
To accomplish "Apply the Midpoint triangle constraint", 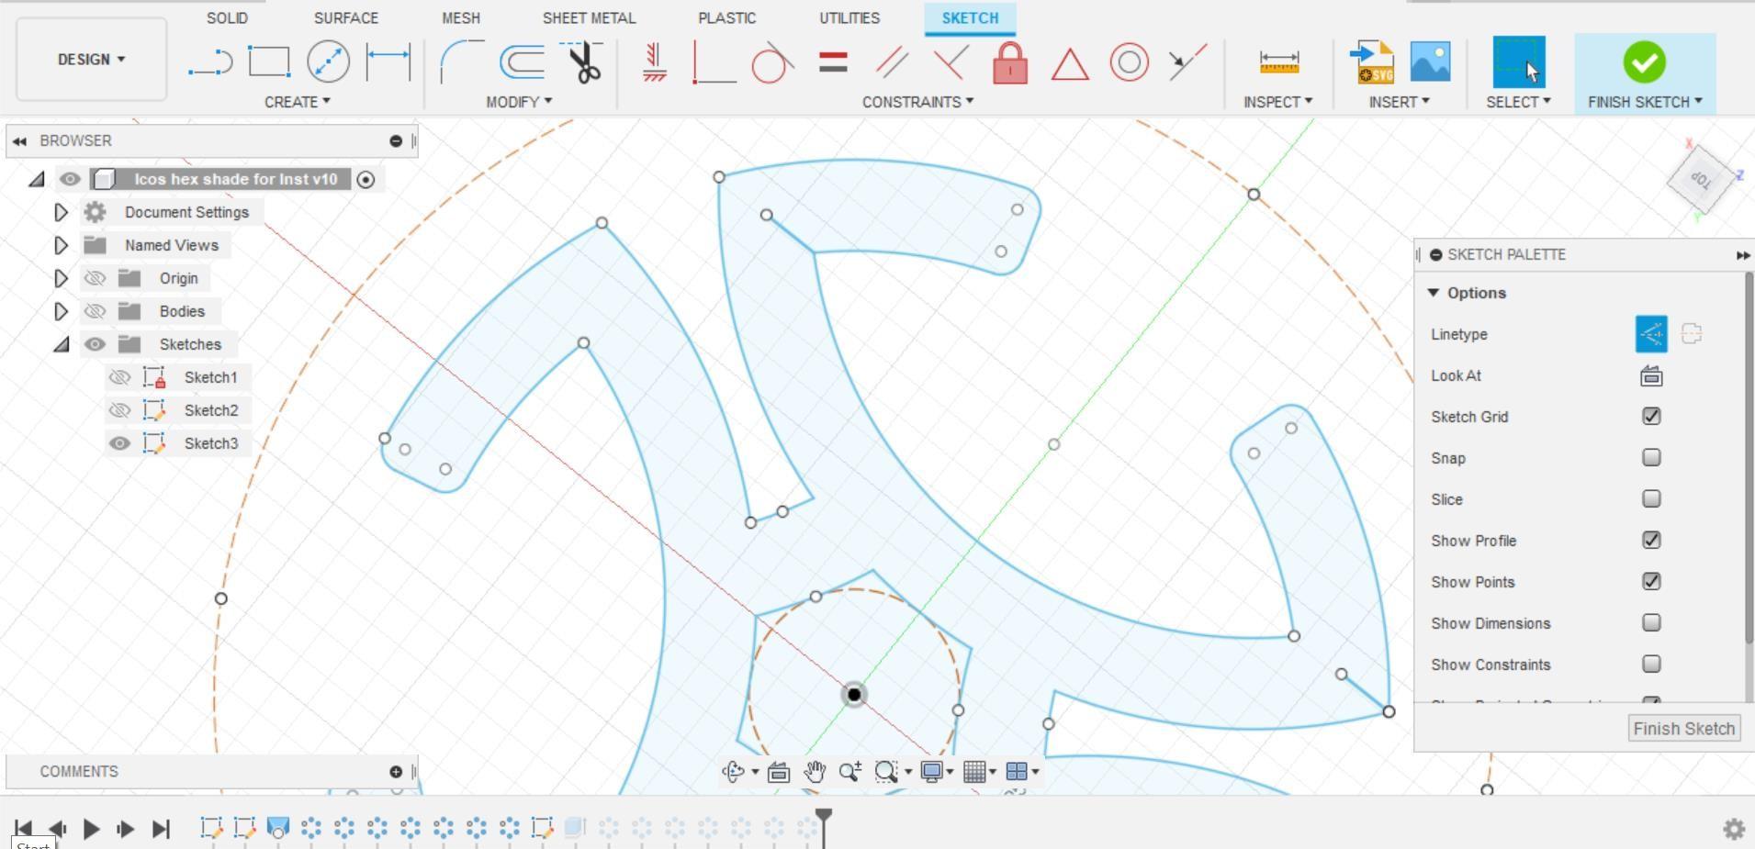I will [1070, 64].
